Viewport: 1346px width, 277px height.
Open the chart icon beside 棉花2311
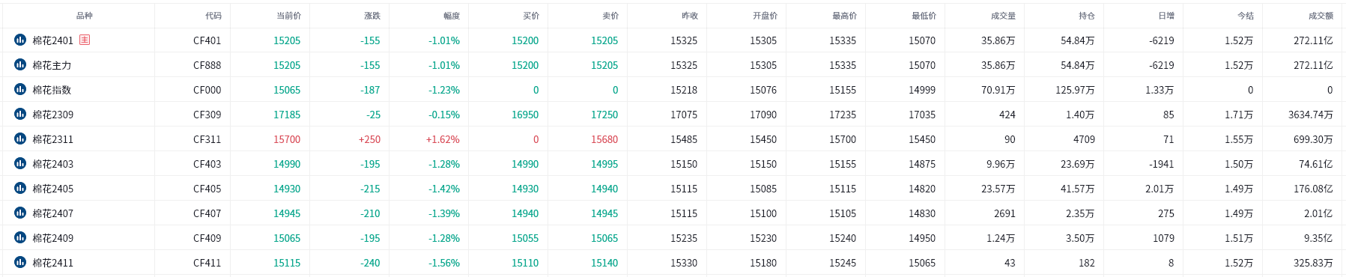[x=20, y=138]
